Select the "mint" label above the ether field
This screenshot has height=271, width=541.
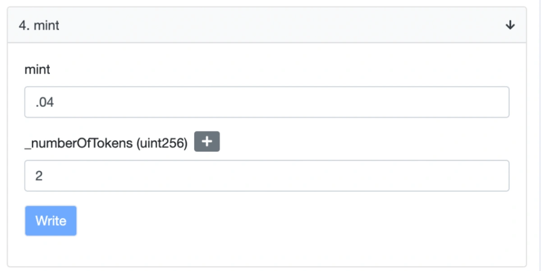(x=37, y=70)
